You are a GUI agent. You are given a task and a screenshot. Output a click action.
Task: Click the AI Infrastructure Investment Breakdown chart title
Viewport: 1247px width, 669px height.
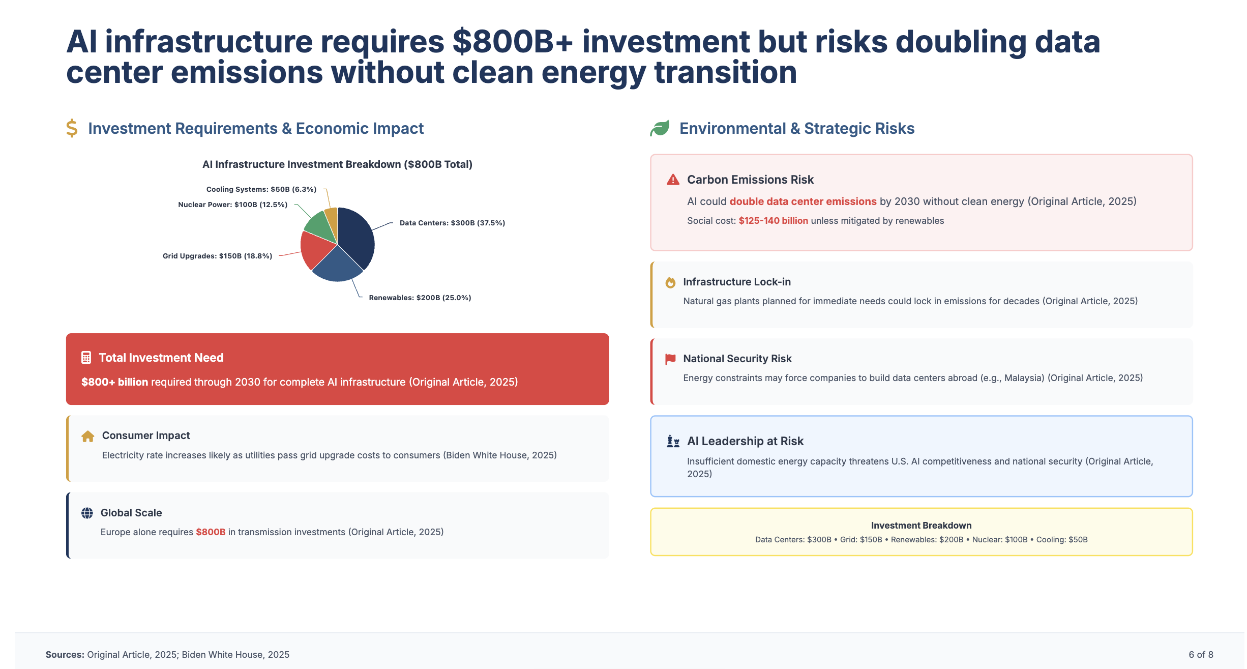tap(338, 164)
